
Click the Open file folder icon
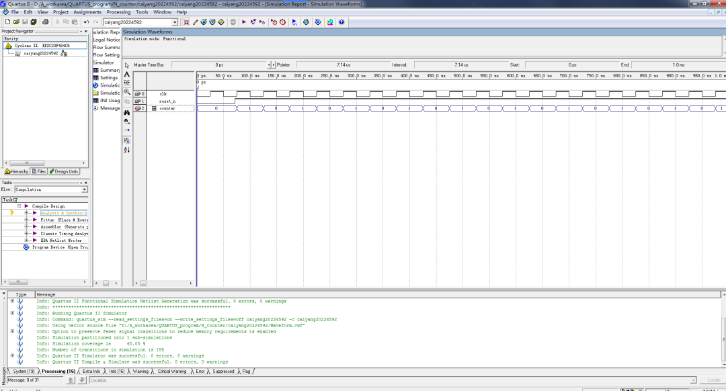pos(16,22)
